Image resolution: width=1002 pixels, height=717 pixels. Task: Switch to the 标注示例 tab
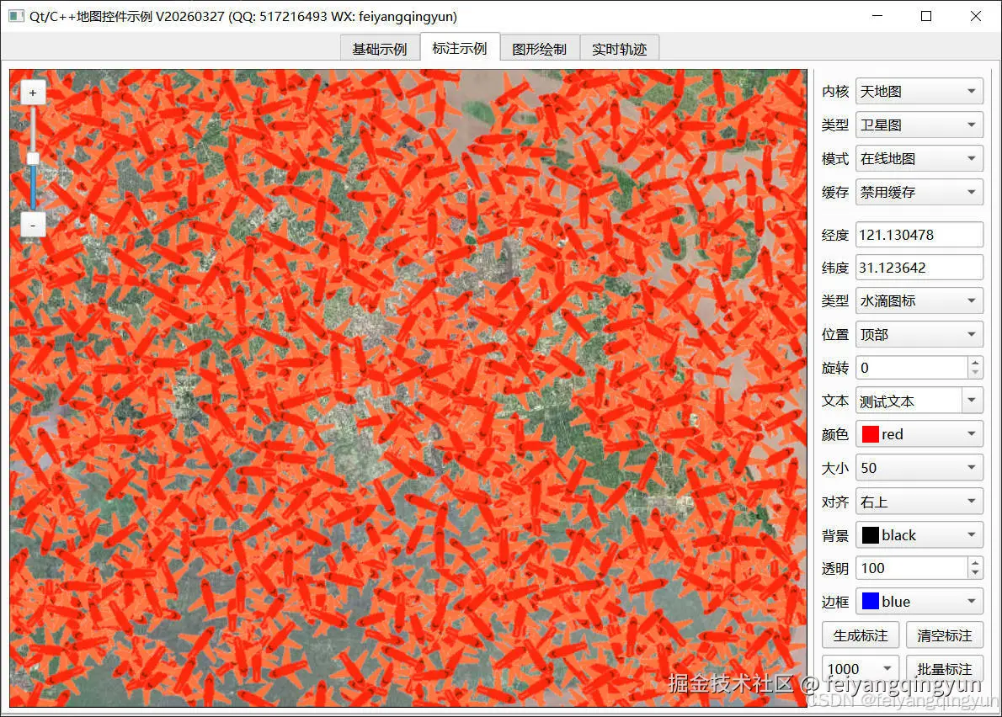tap(460, 48)
